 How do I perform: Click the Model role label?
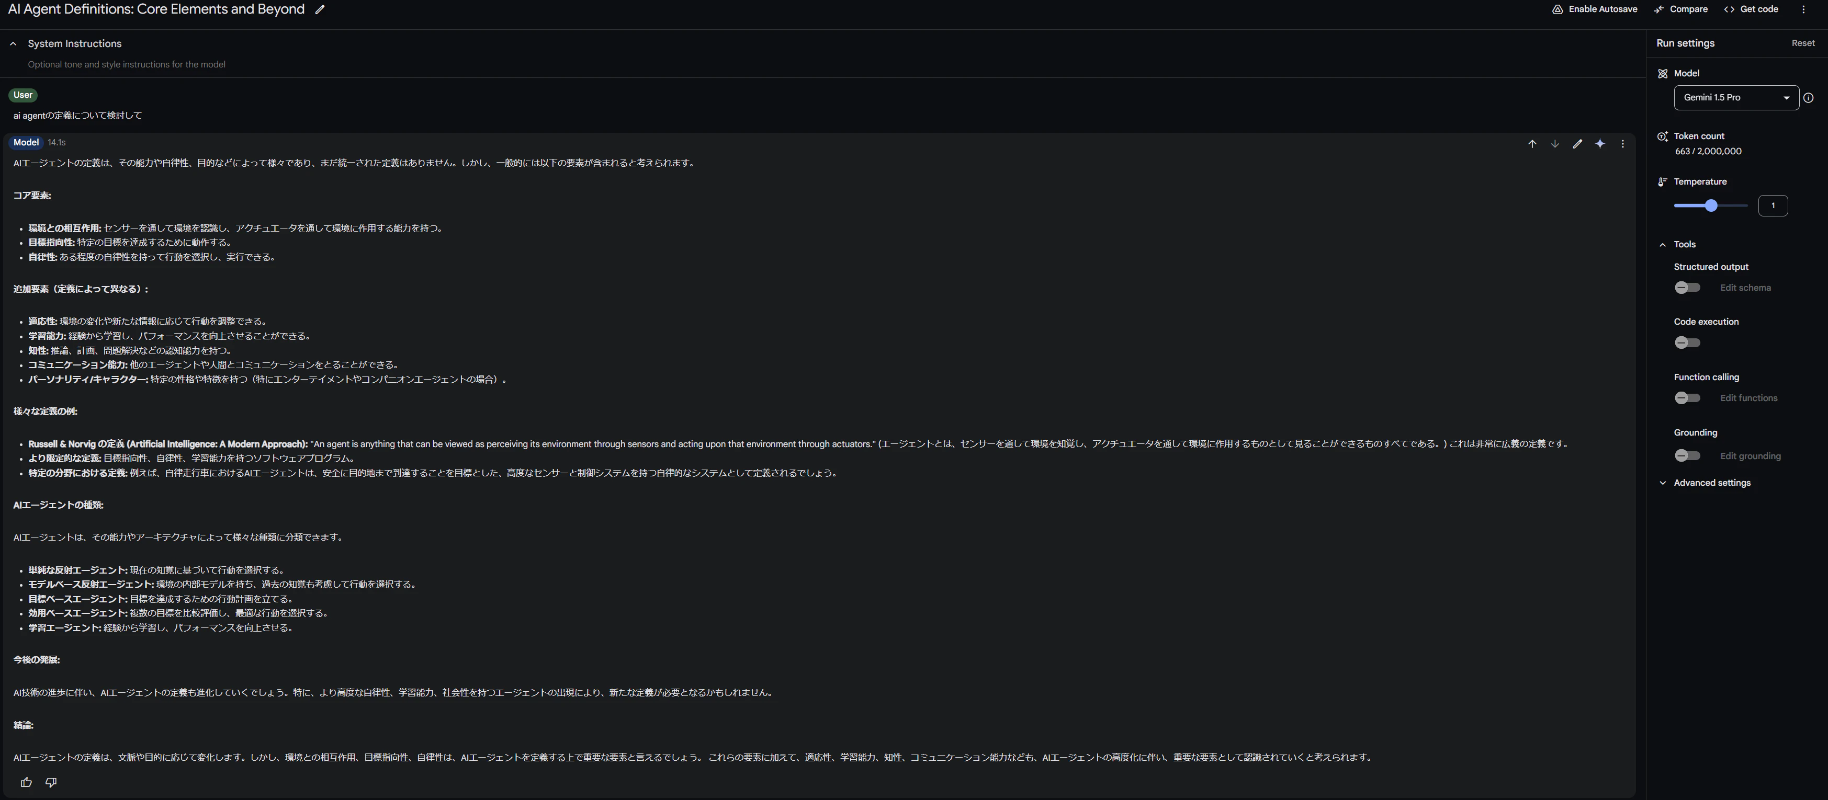tap(26, 143)
